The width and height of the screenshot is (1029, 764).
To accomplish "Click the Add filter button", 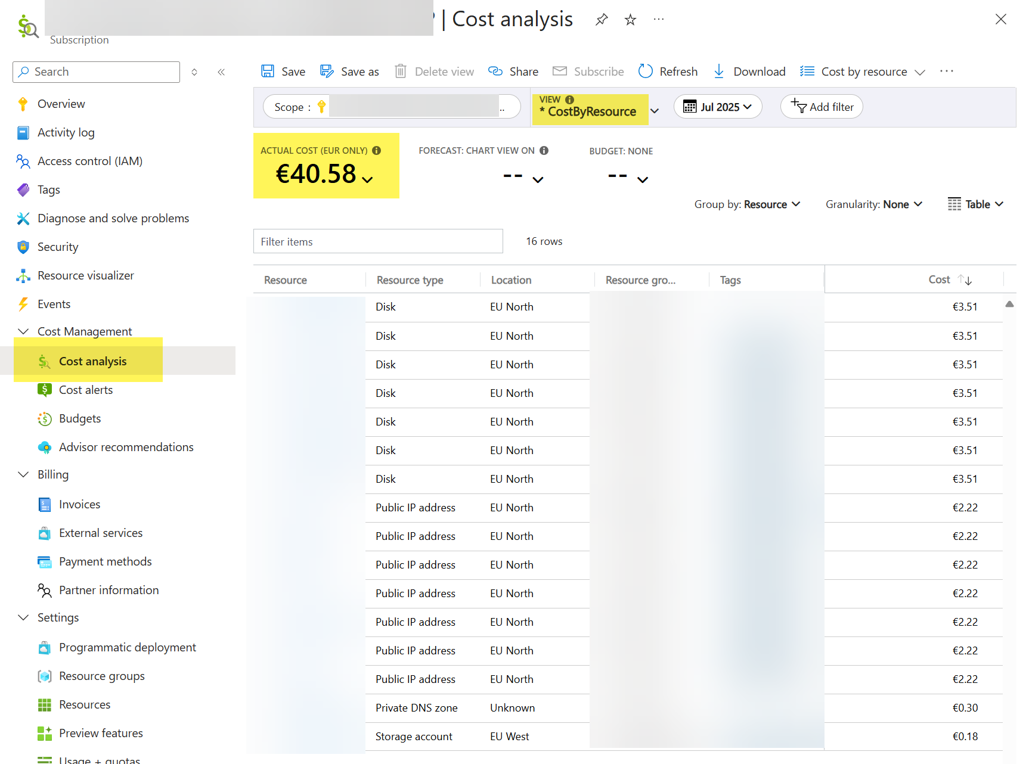I will 822,107.
